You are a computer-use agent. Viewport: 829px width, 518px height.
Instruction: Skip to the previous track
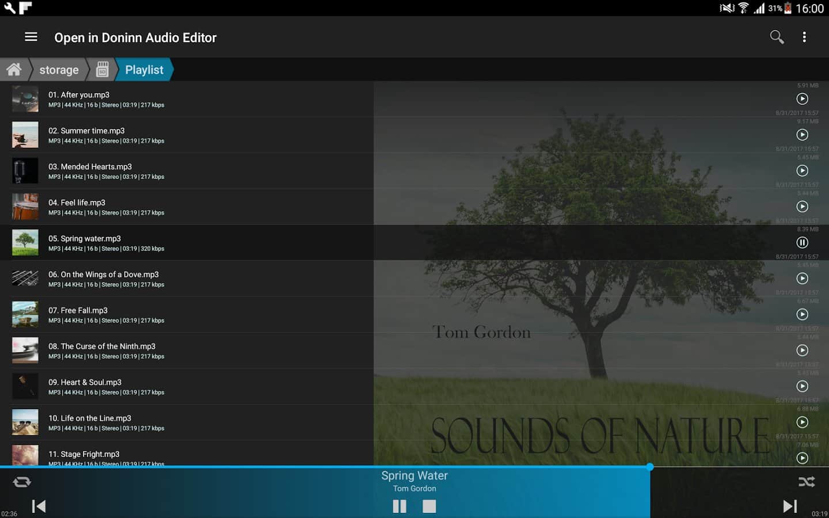tap(39, 506)
